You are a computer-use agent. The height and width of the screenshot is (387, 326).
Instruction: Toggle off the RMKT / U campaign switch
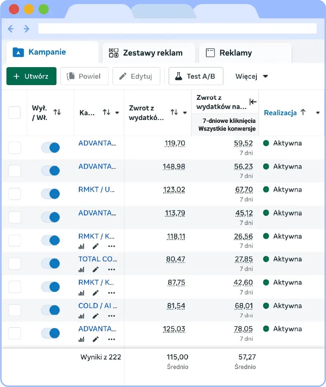coord(50,194)
